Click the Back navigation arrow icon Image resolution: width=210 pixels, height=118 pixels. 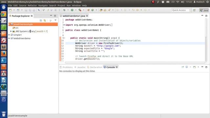tap(137, 10)
